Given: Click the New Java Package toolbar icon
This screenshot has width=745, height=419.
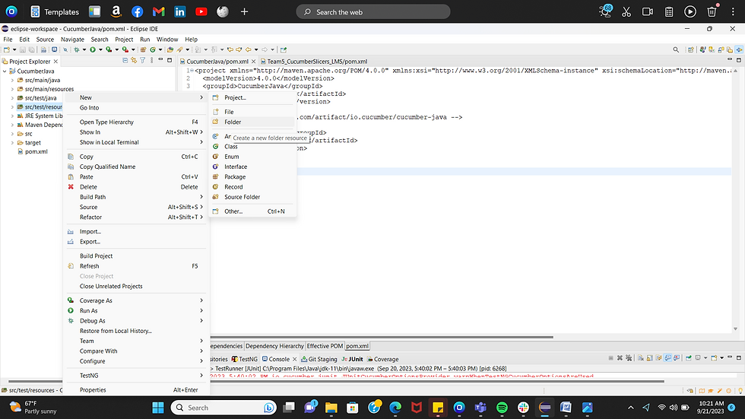Looking at the screenshot, I should tap(143, 49).
